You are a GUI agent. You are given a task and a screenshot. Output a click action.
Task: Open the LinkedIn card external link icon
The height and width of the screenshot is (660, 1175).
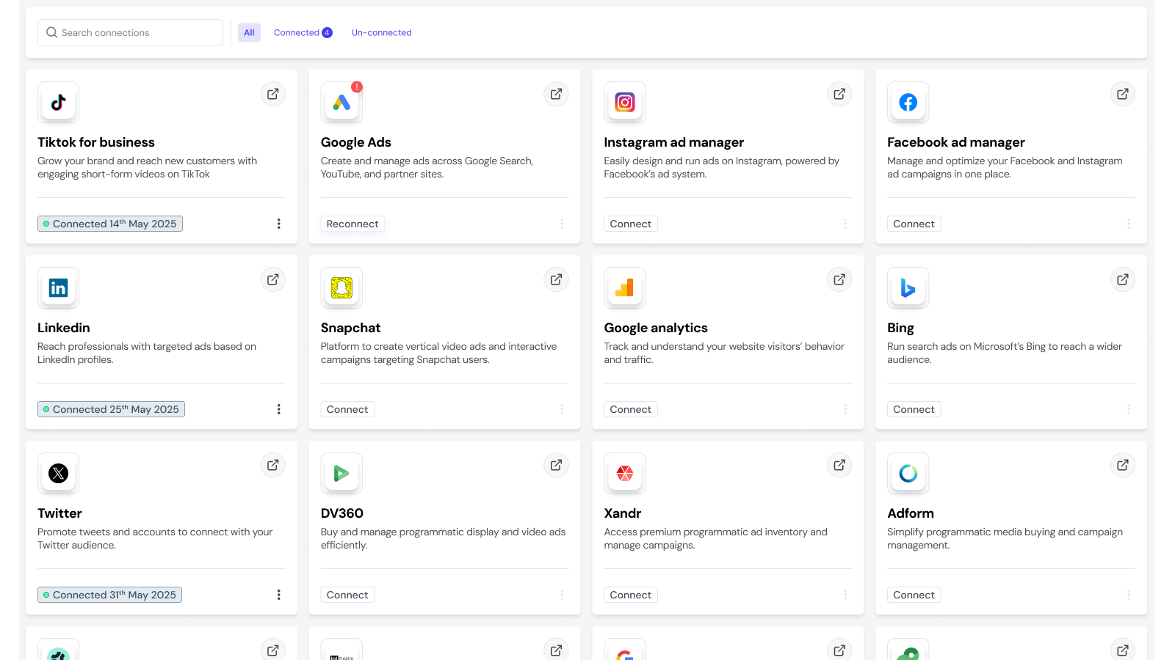tap(272, 279)
